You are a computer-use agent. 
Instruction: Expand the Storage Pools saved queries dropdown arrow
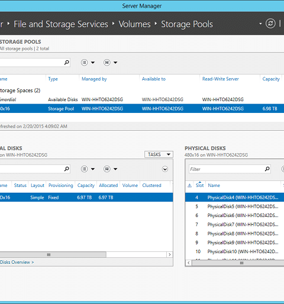coord(115,63)
